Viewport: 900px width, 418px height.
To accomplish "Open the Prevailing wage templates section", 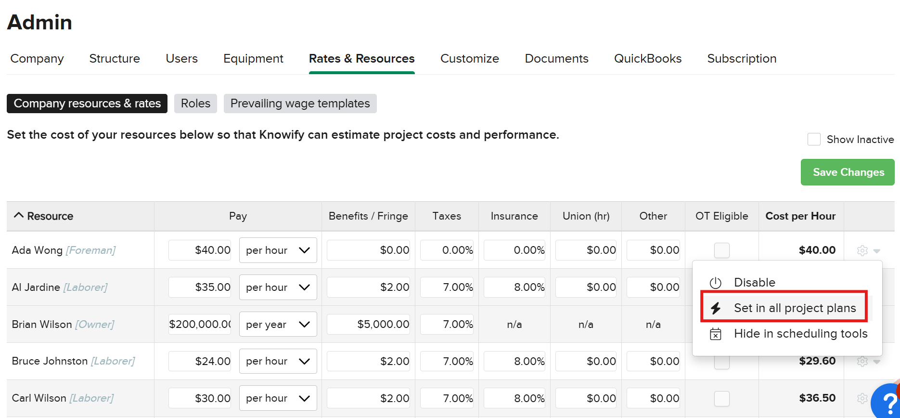I will [x=300, y=104].
